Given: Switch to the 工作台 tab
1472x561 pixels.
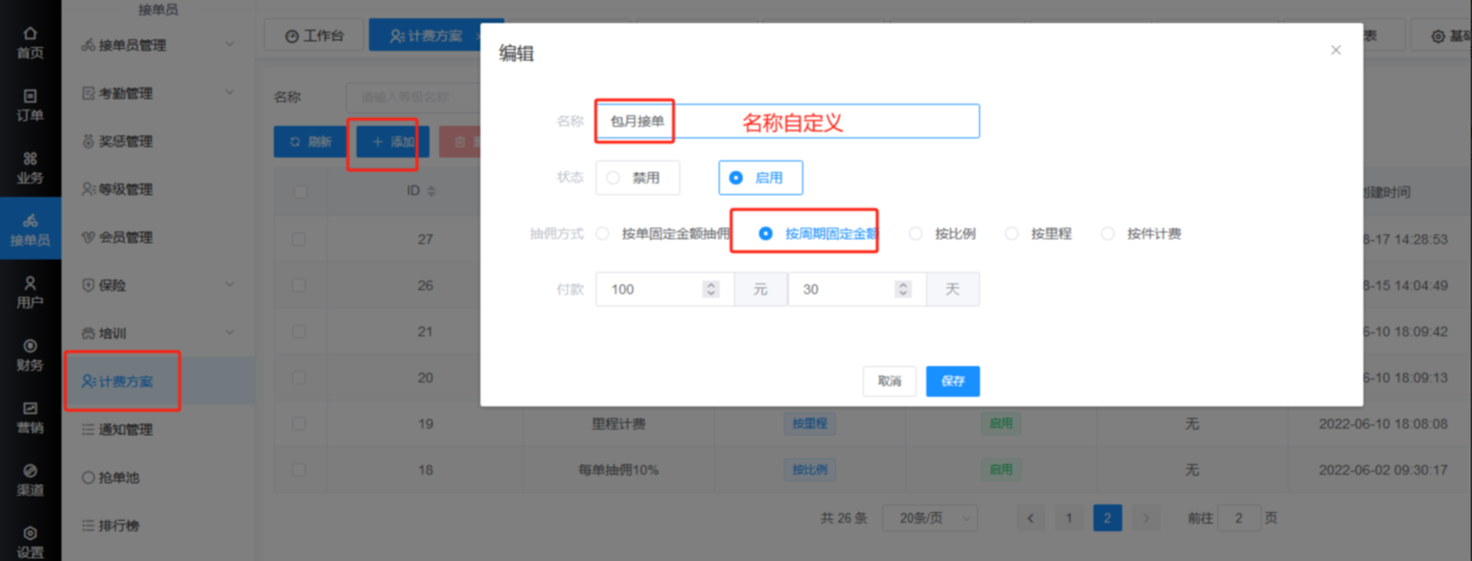Looking at the screenshot, I should tap(315, 37).
